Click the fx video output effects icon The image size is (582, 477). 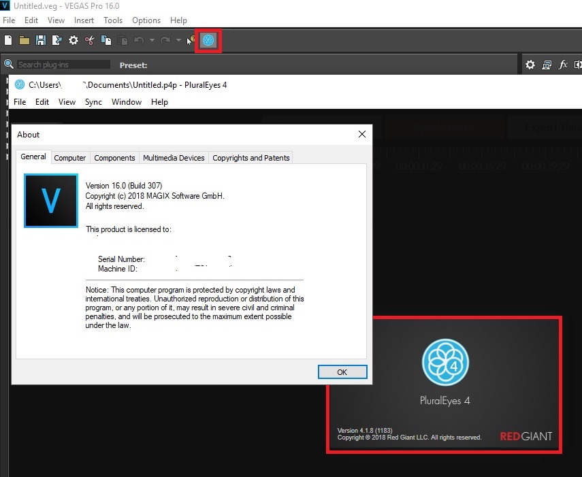(x=563, y=65)
